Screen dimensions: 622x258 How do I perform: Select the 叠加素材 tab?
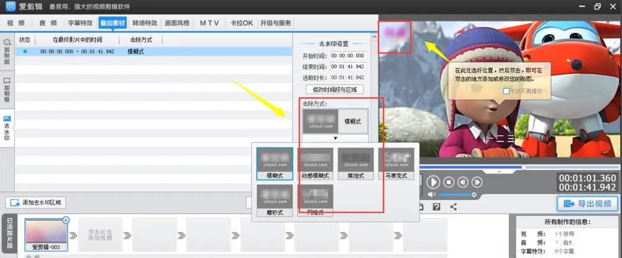pyautogui.click(x=112, y=23)
